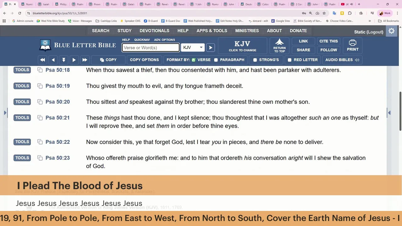Click the double-down arrow navigation button
The height and width of the screenshot is (226, 402).
pyautogui.click(x=63, y=60)
